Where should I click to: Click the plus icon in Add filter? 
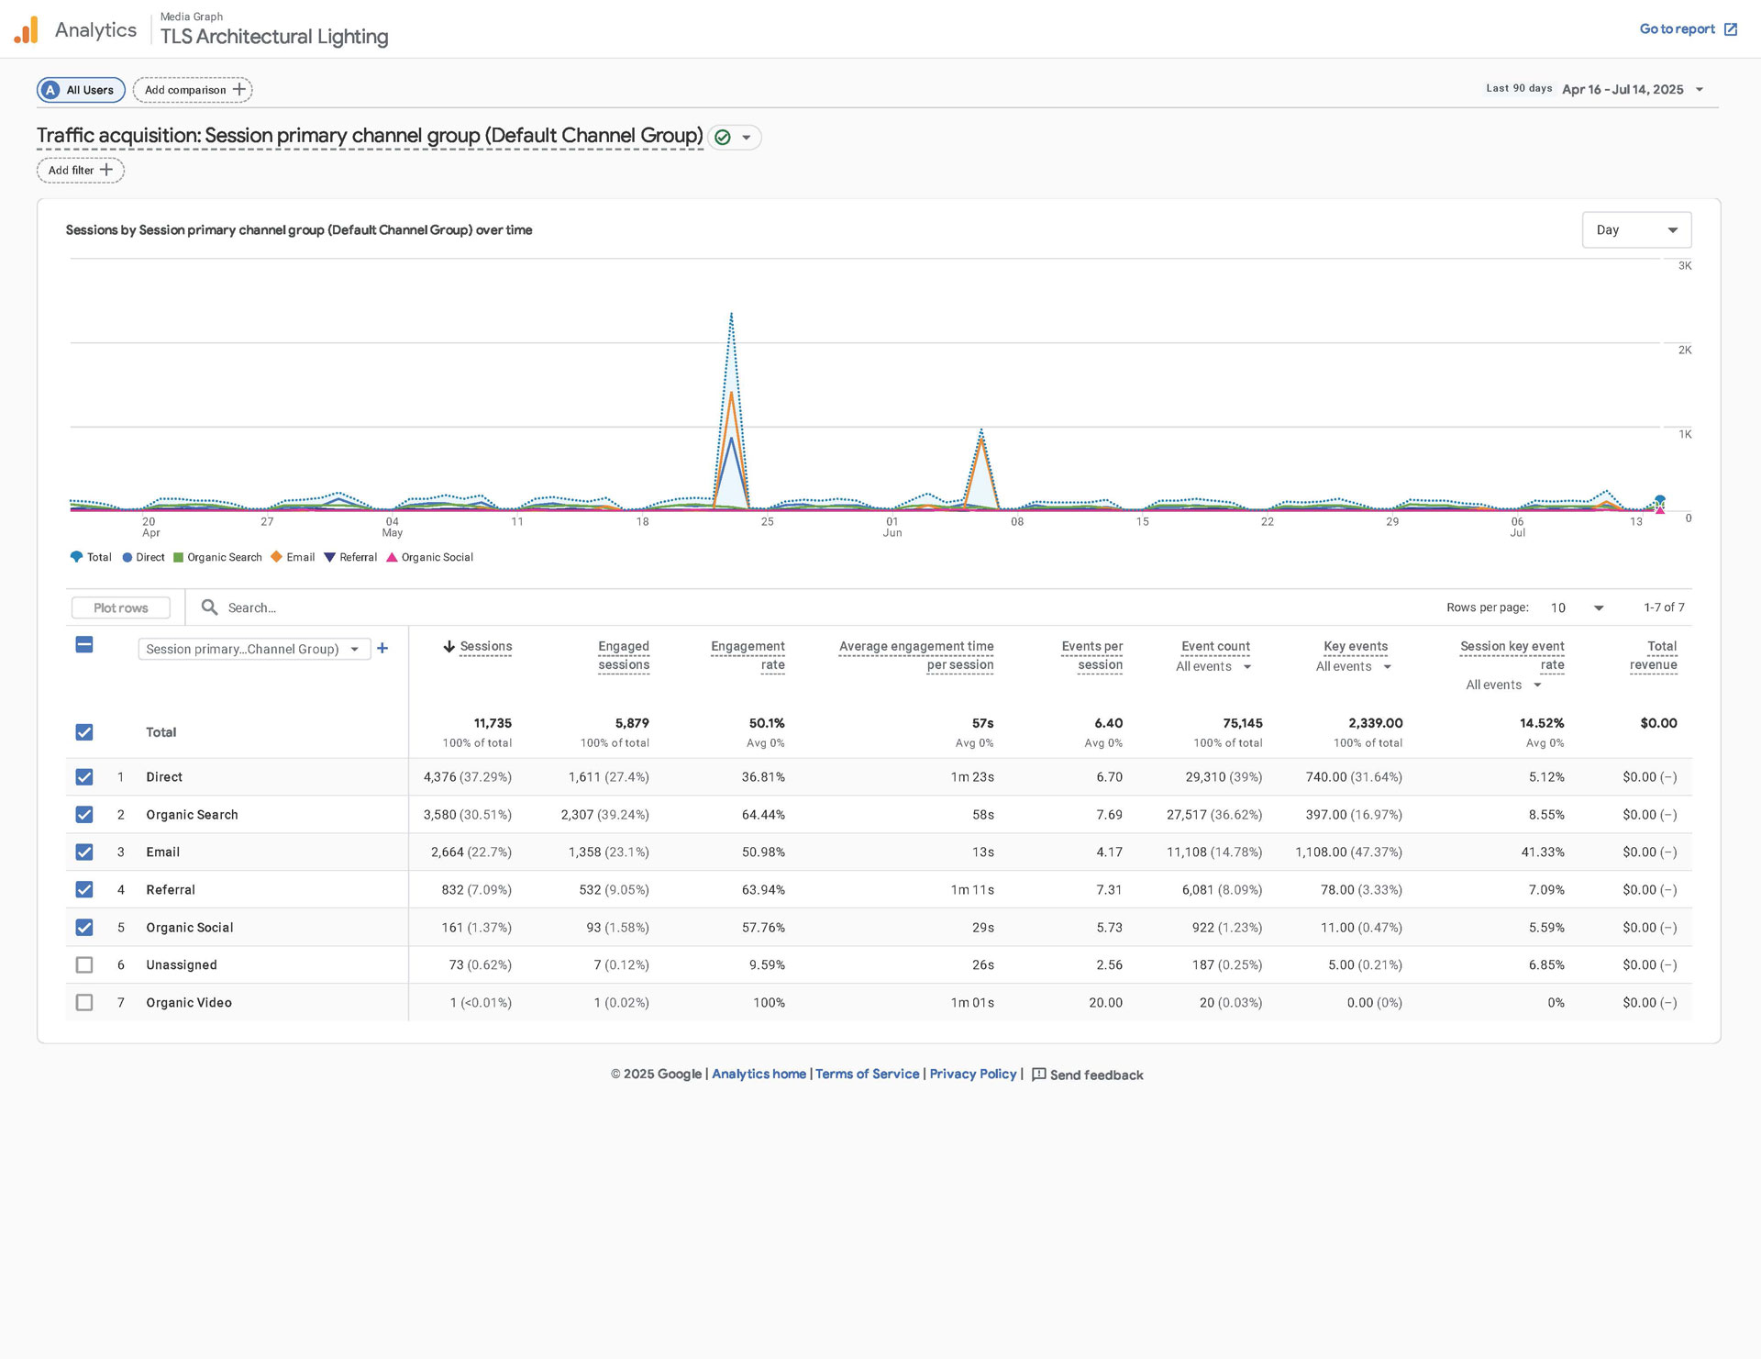tap(106, 170)
